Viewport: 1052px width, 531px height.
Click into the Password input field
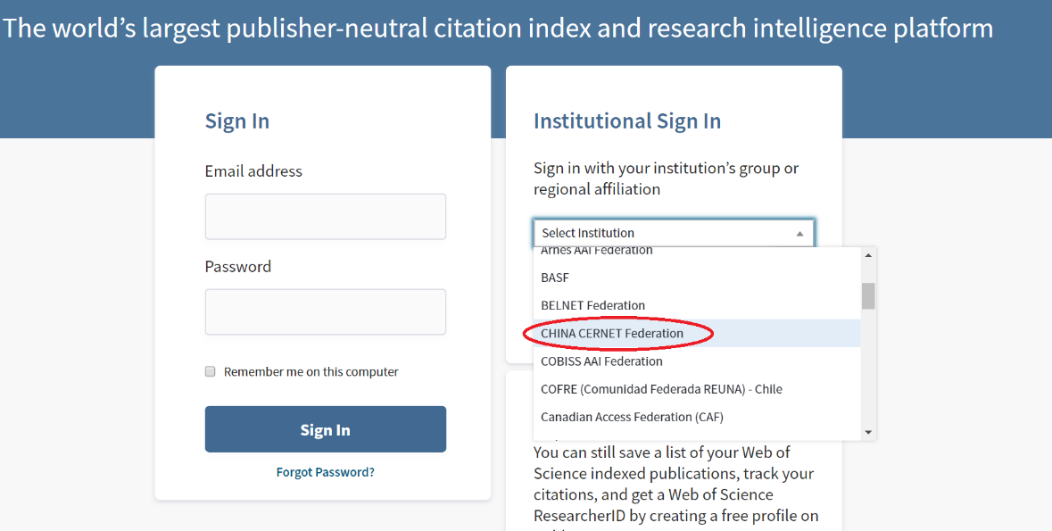click(x=325, y=311)
